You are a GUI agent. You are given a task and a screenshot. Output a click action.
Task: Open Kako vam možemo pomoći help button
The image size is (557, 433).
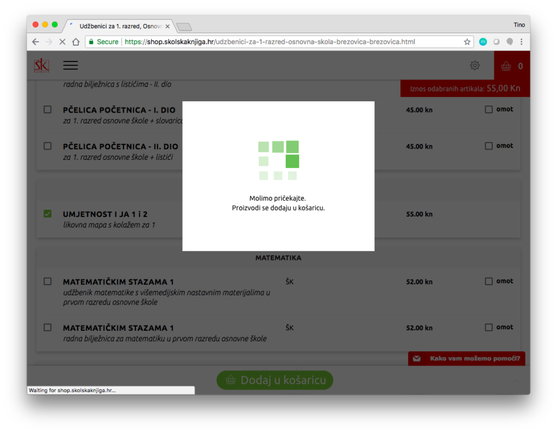(x=467, y=358)
